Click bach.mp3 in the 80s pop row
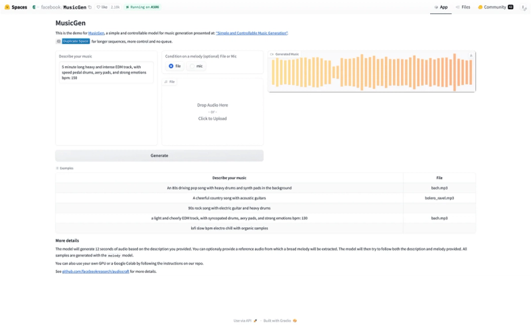This screenshot has height=328, width=531. coord(439,188)
